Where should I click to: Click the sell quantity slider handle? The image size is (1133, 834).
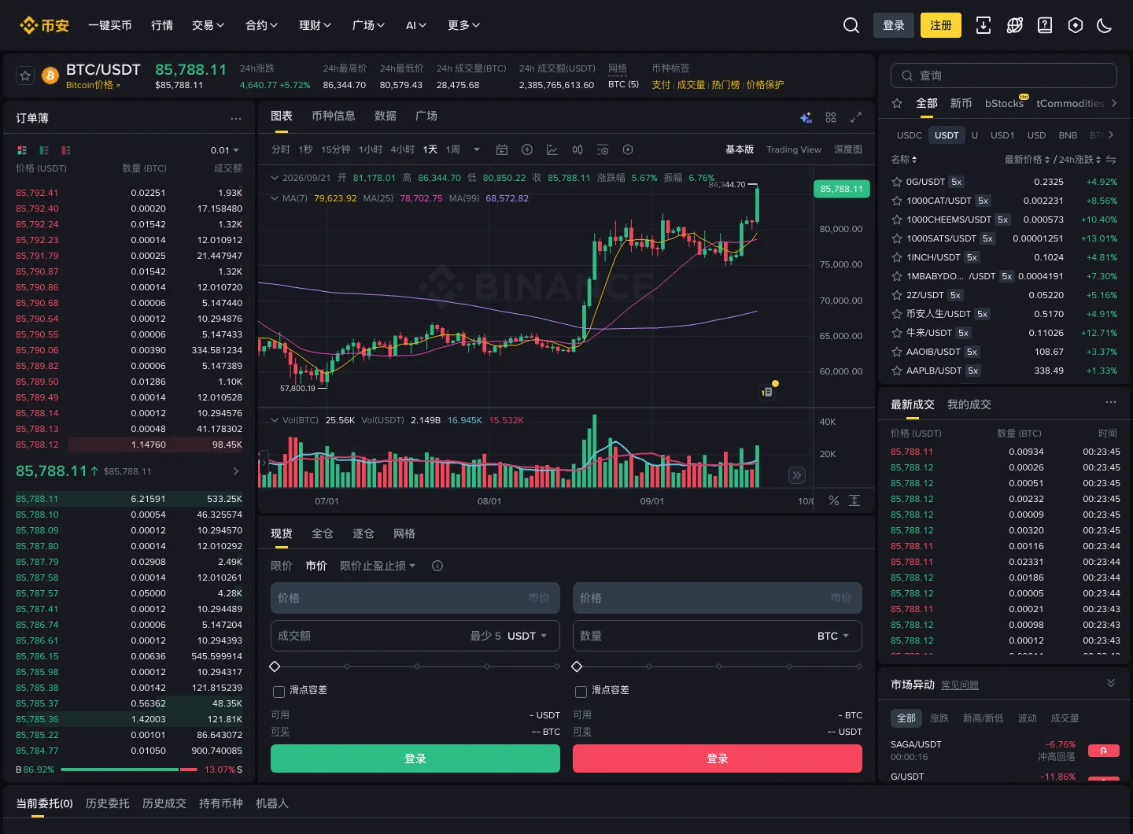click(577, 666)
